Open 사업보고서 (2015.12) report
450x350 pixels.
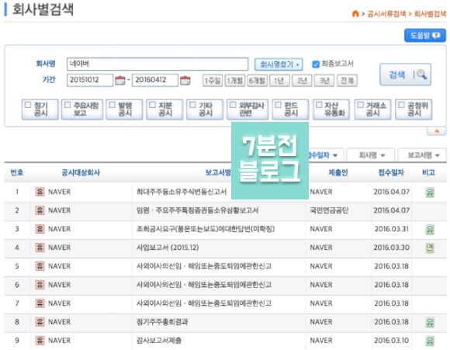tap(168, 248)
